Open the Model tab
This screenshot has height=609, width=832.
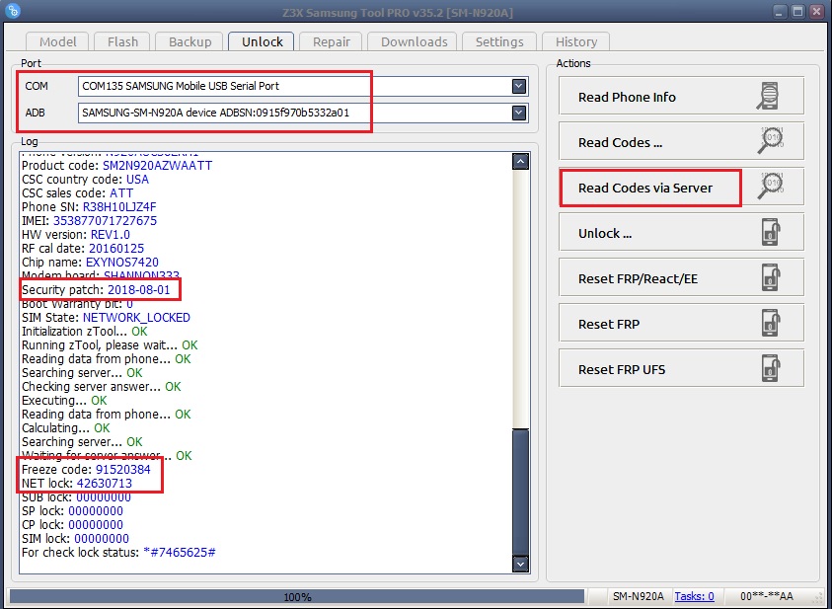pyautogui.click(x=58, y=41)
